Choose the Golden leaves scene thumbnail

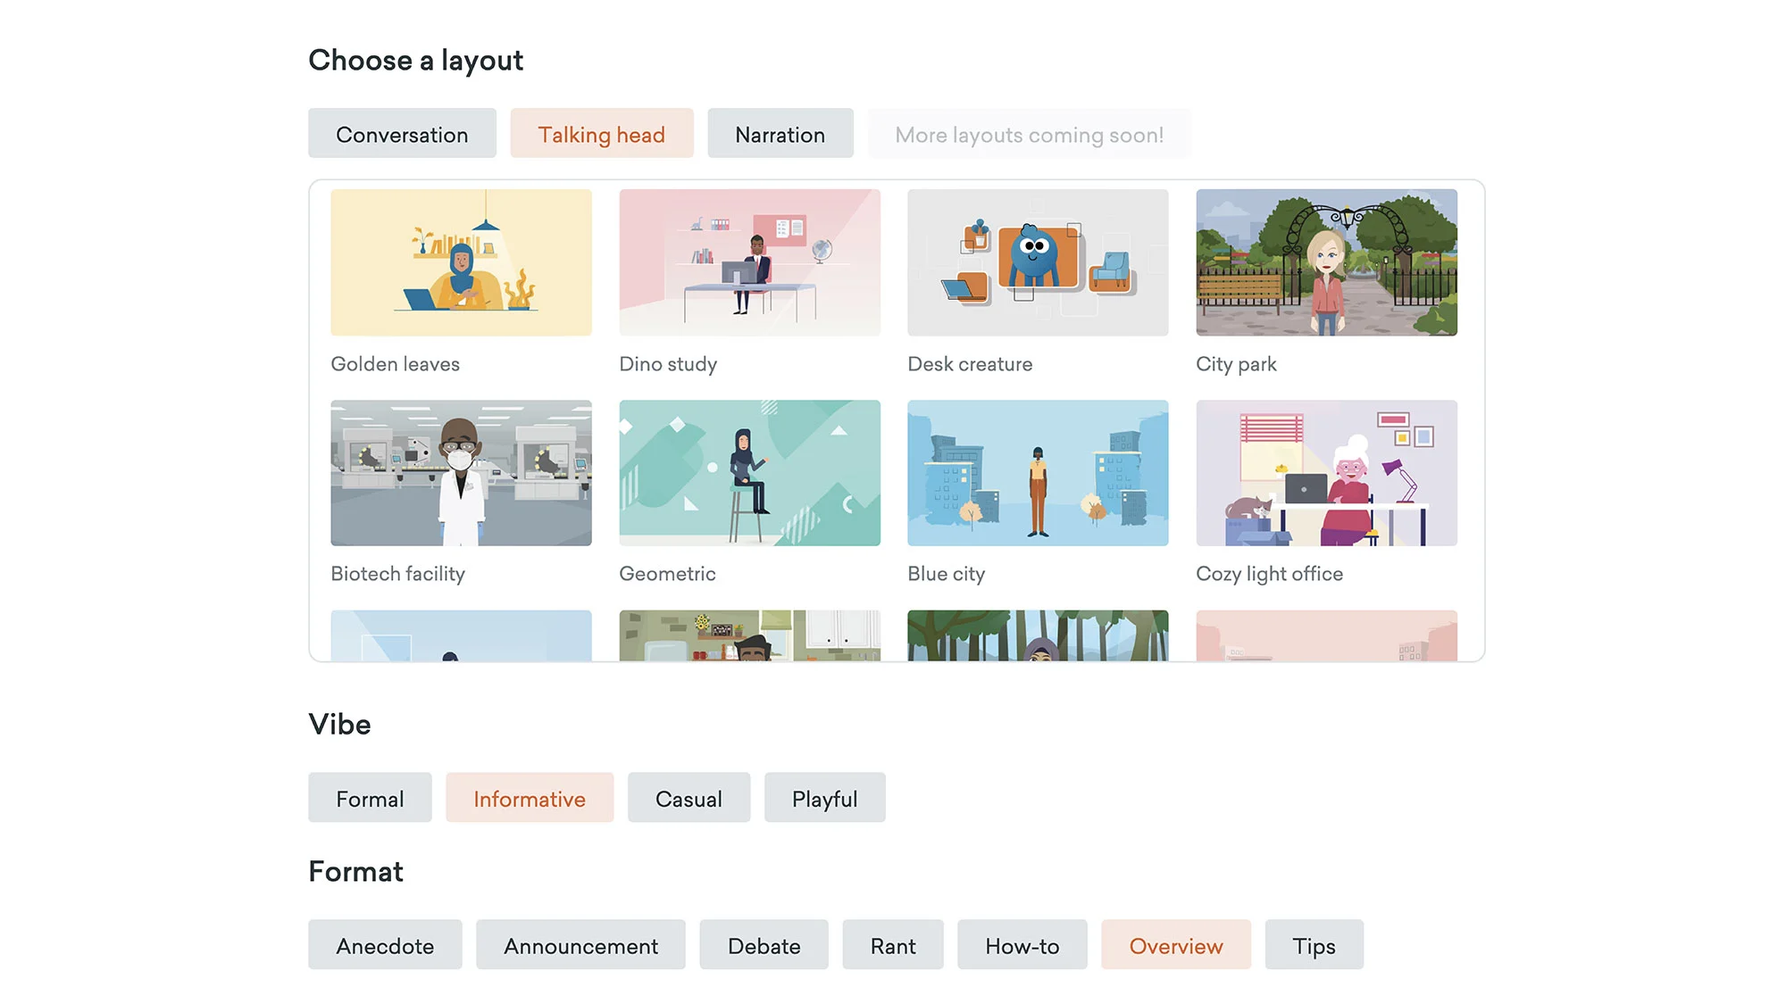(x=461, y=262)
